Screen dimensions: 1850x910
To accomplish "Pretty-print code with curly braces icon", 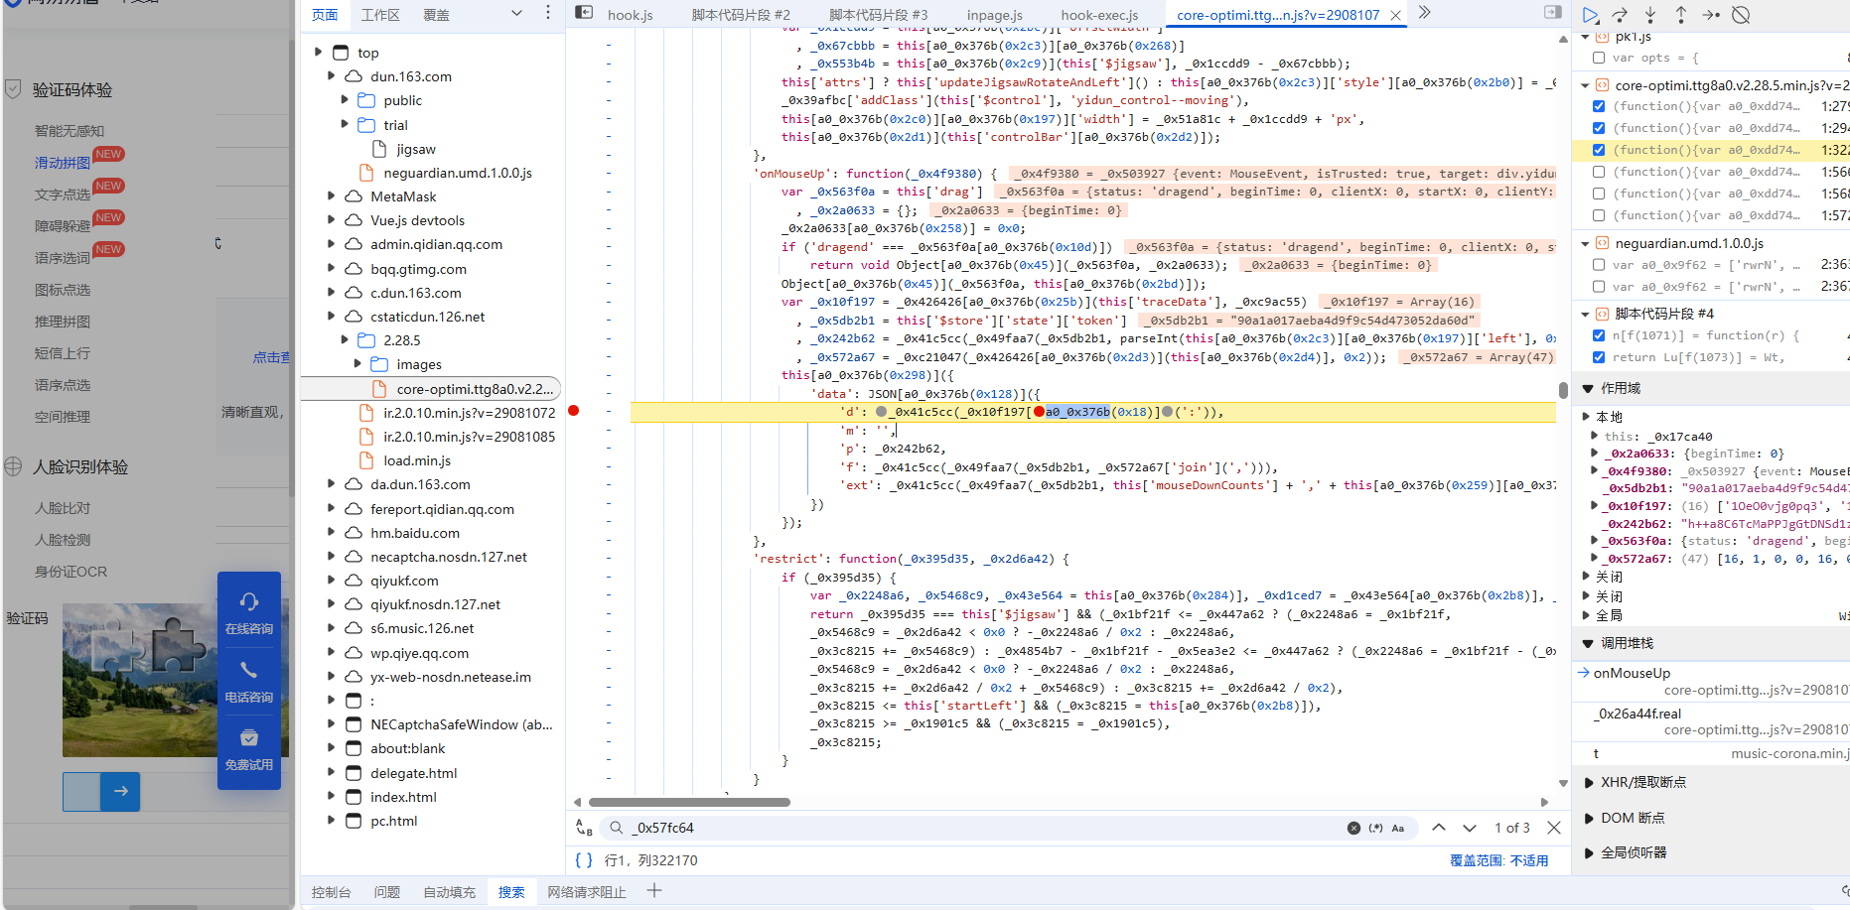I will [x=584, y=860].
